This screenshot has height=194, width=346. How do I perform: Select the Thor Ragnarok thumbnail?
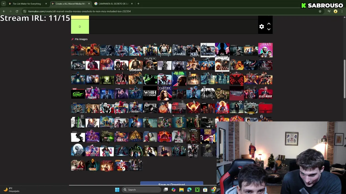pyautogui.click(x=107, y=122)
